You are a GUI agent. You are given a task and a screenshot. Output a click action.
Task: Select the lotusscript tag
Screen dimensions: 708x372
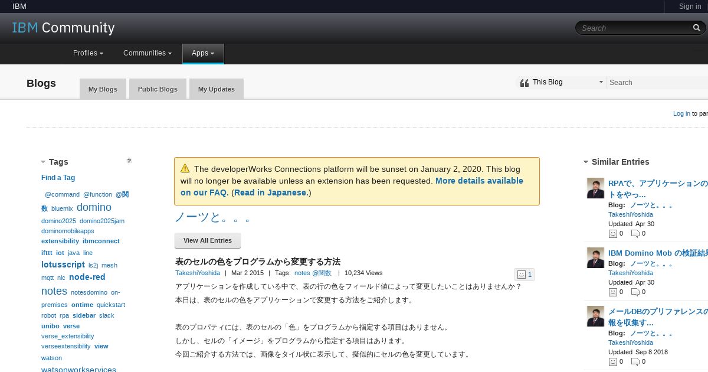pos(63,265)
